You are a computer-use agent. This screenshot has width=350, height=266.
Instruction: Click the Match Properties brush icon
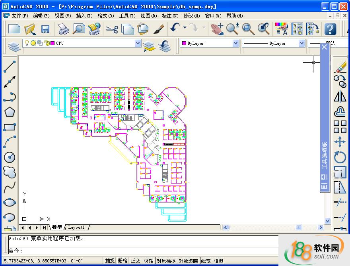(x=159, y=29)
